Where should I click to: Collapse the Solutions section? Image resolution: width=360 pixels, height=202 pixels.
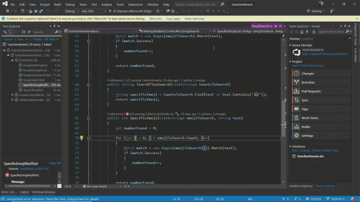click(290, 146)
